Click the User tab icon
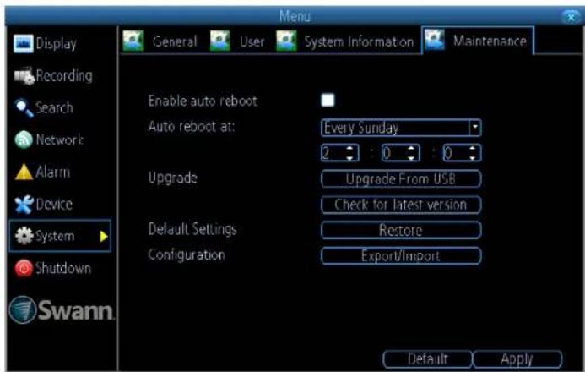The height and width of the screenshot is (372, 585). (x=219, y=41)
